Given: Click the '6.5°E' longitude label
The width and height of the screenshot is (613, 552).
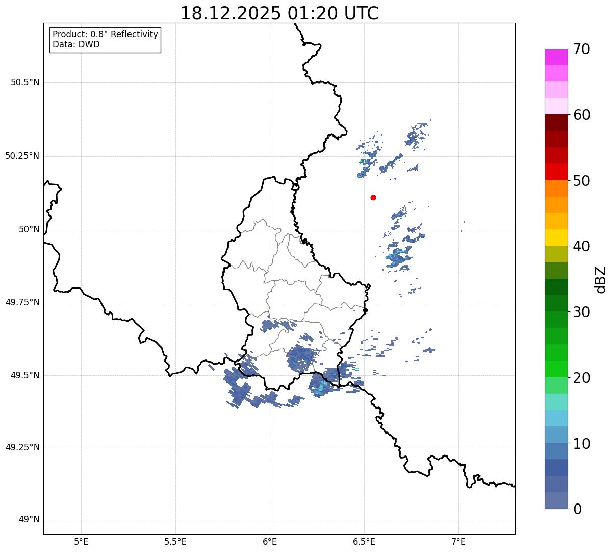Looking at the screenshot, I should (364, 541).
